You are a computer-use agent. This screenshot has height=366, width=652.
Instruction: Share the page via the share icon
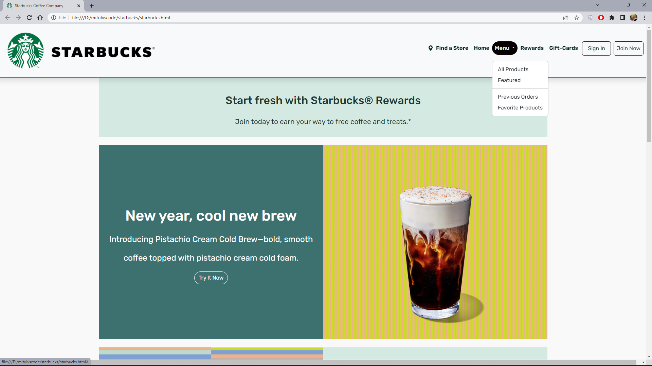click(x=566, y=18)
